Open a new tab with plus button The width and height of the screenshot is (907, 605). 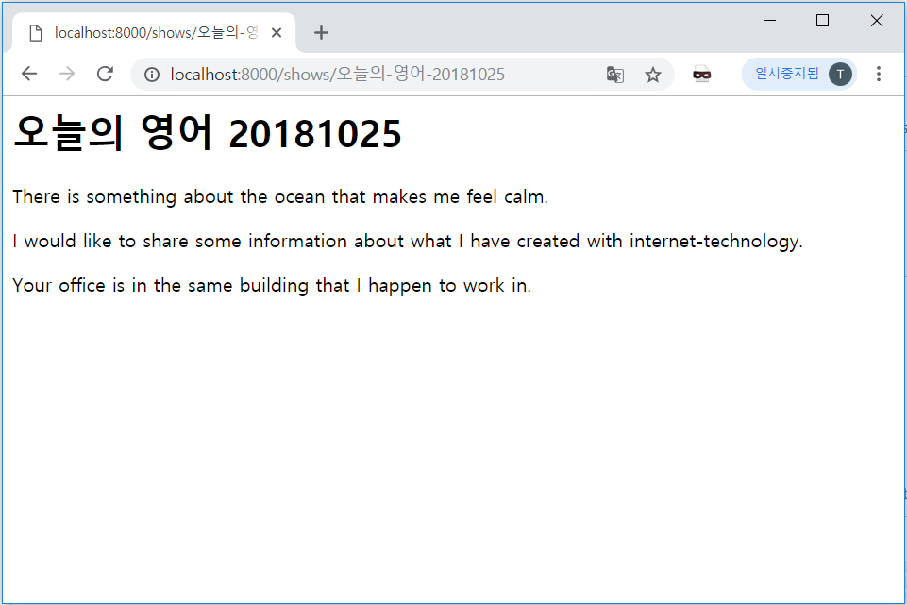pyautogui.click(x=321, y=33)
